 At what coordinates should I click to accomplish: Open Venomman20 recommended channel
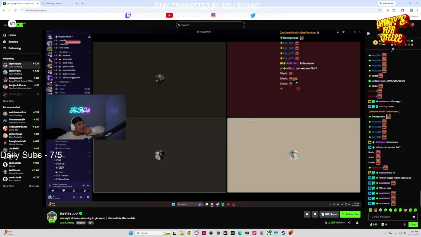20,121
